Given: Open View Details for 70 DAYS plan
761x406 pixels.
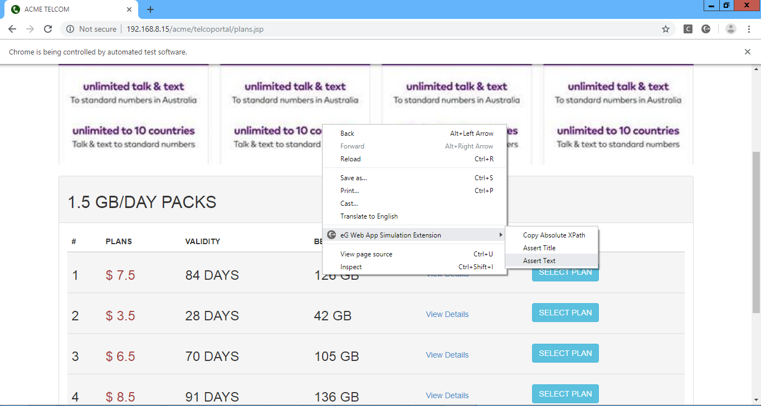Looking at the screenshot, I should pos(447,355).
